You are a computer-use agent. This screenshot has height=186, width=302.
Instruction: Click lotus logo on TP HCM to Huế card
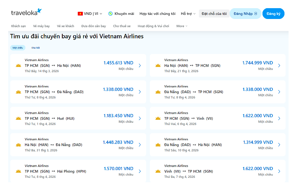click(x=19, y=118)
